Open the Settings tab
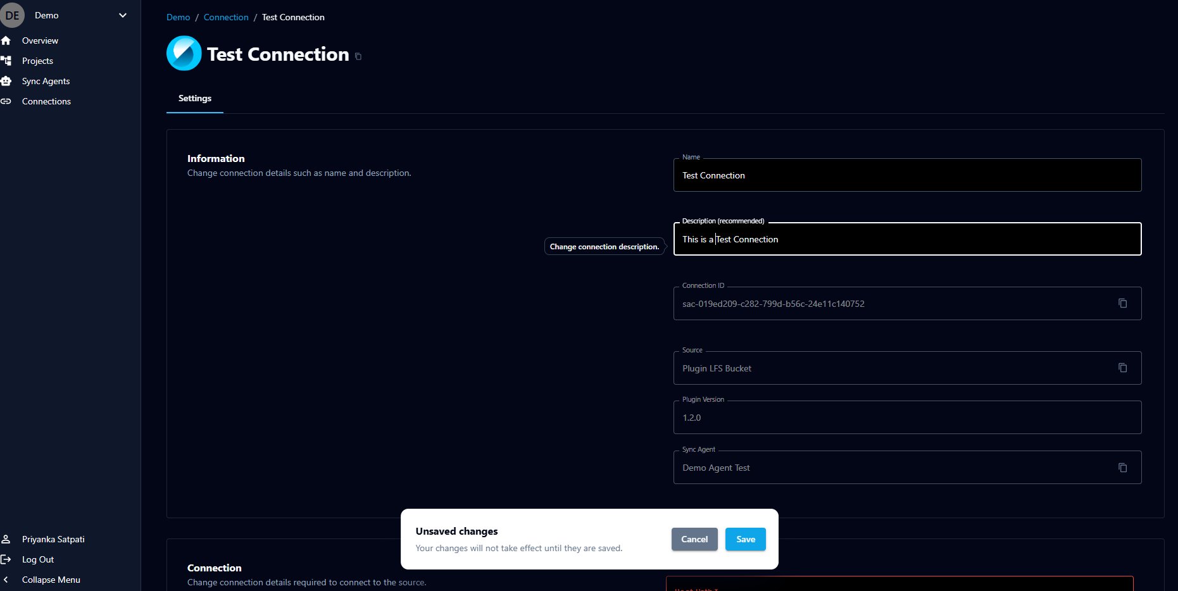Screen dimensions: 1178x591 (x=195, y=99)
